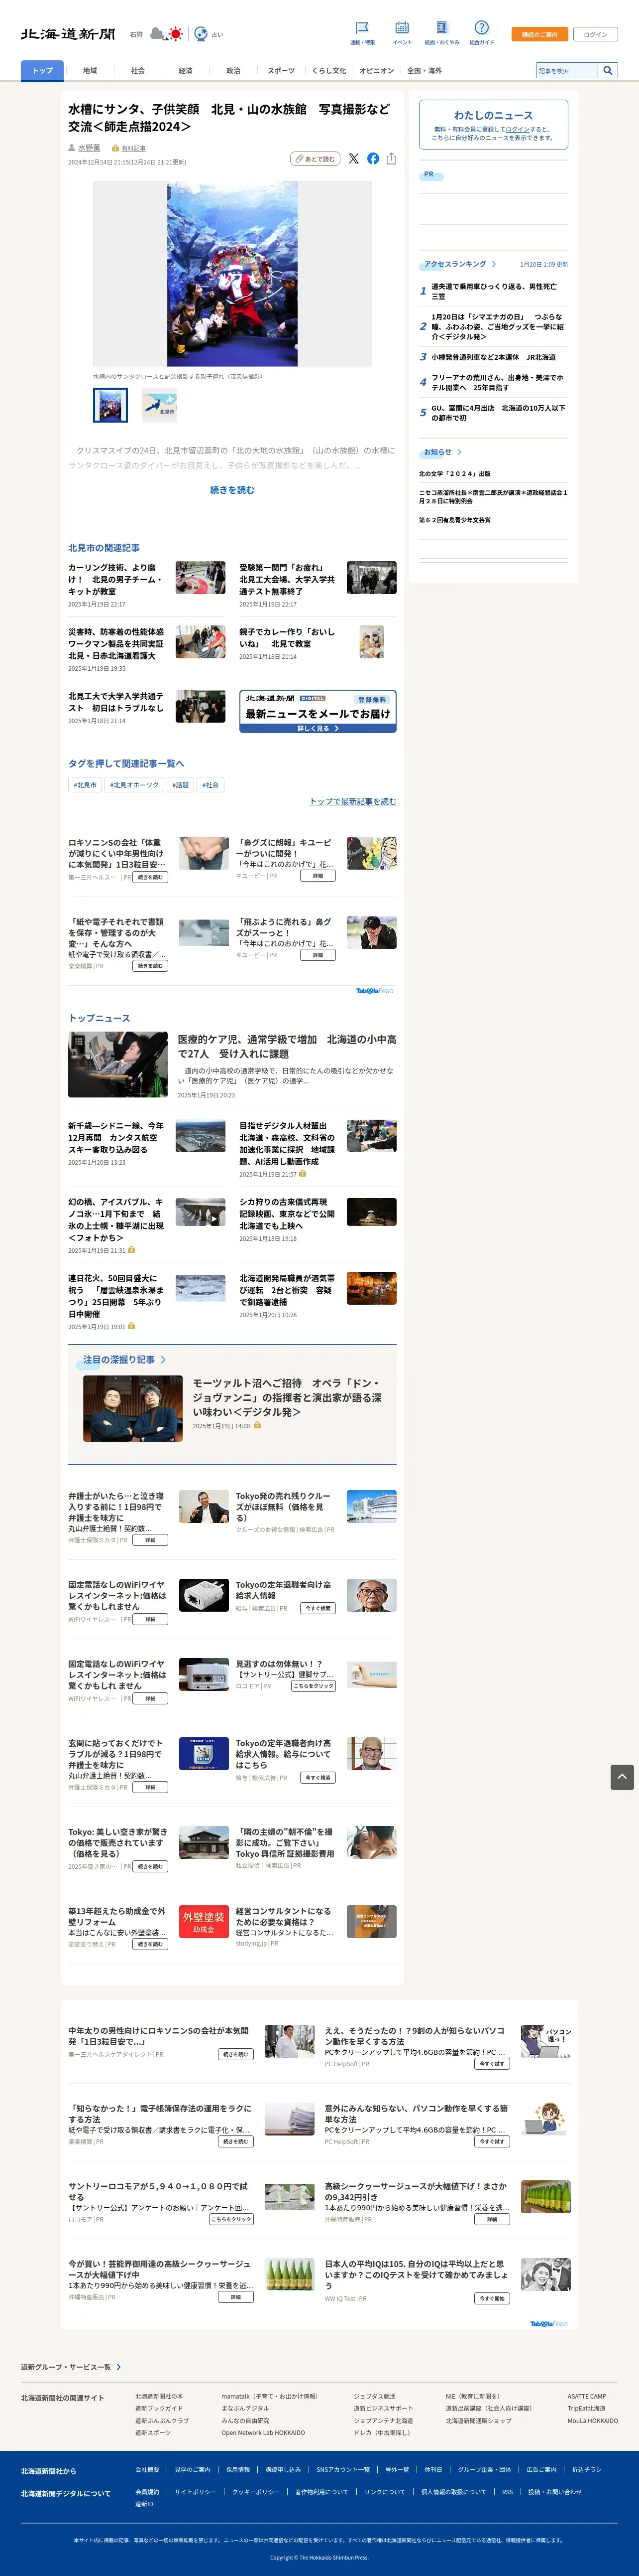Screen dimensions: 639x2576
Task: Open the 親子でカレー作り article
Action: coord(288,638)
